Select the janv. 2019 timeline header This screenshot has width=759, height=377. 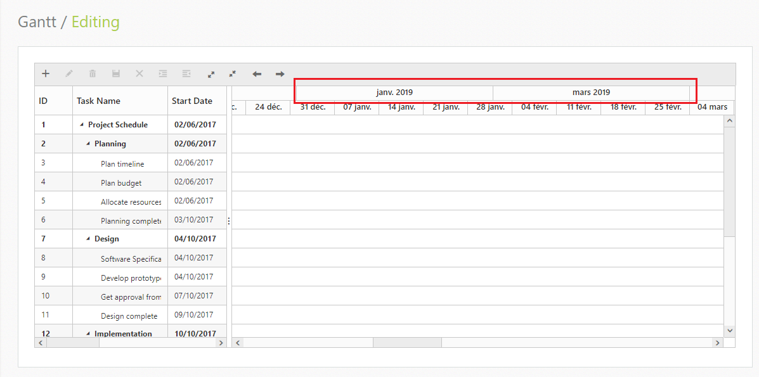point(394,92)
